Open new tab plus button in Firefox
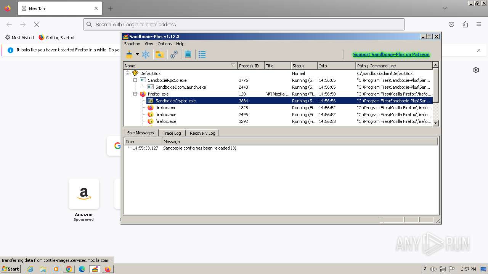 tap(110, 8)
